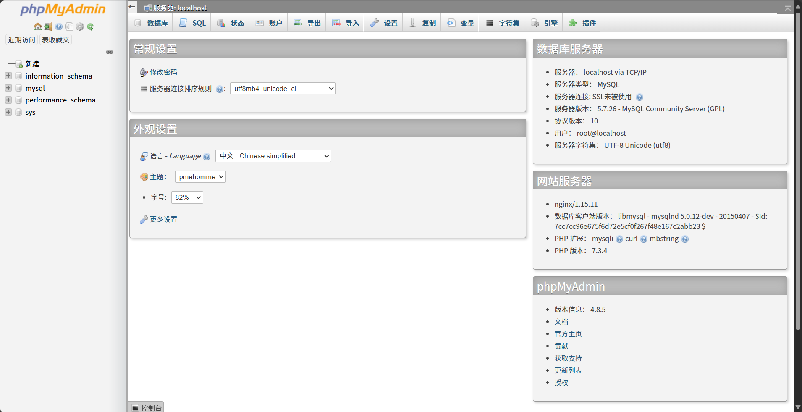Click the home icon in navigation panel
This screenshot has height=412, width=802.
point(38,27)
